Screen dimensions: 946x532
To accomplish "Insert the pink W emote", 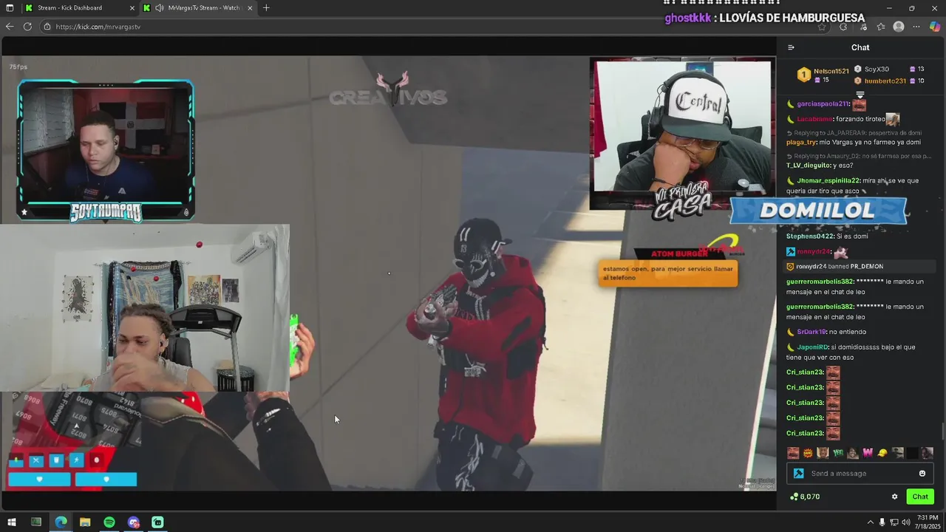I will coord(868,453).
